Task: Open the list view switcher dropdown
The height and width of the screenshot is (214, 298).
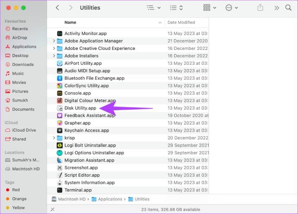Action: 176,8
